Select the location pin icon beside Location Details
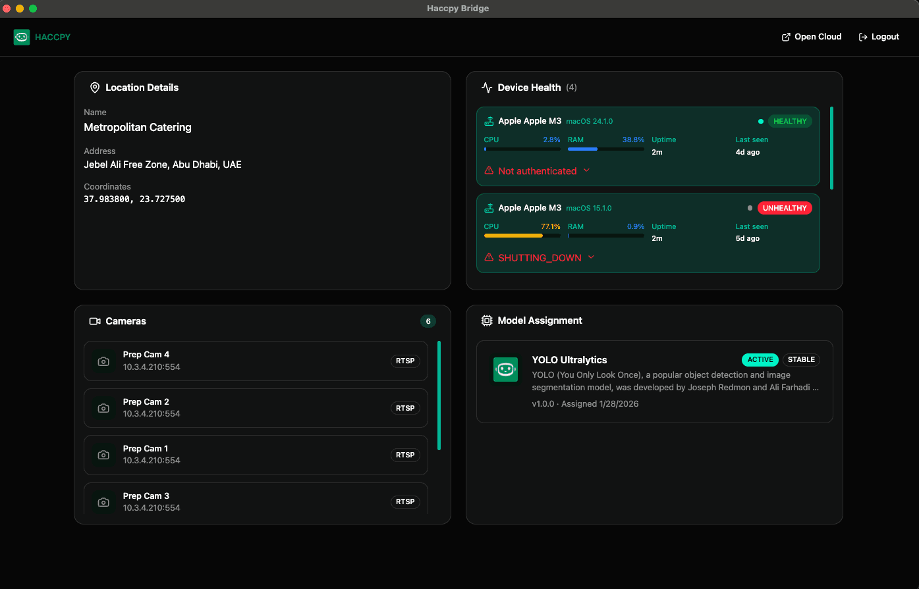 (x=95, y=87)
